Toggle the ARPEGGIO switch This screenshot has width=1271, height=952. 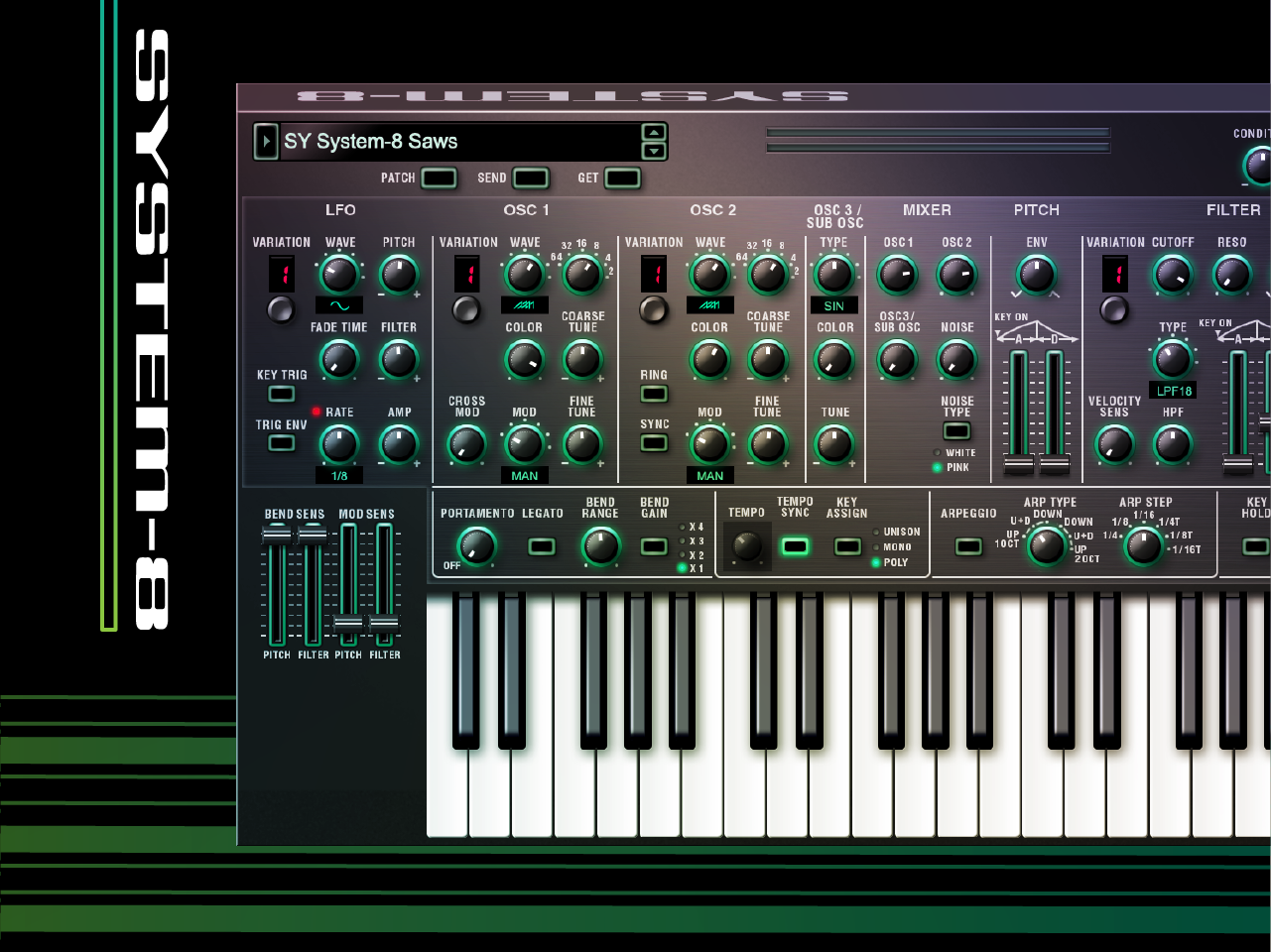[x=967, y=546]
